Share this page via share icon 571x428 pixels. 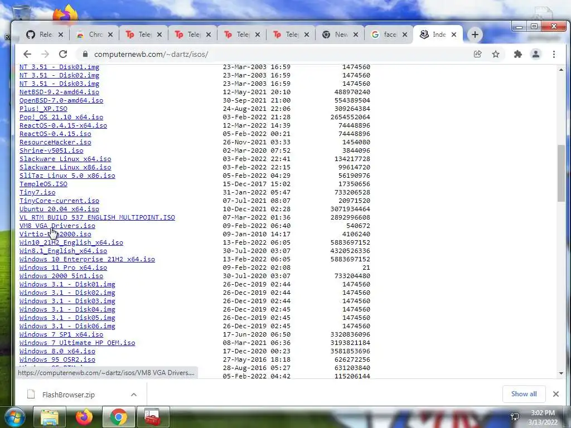coord(477,54)
